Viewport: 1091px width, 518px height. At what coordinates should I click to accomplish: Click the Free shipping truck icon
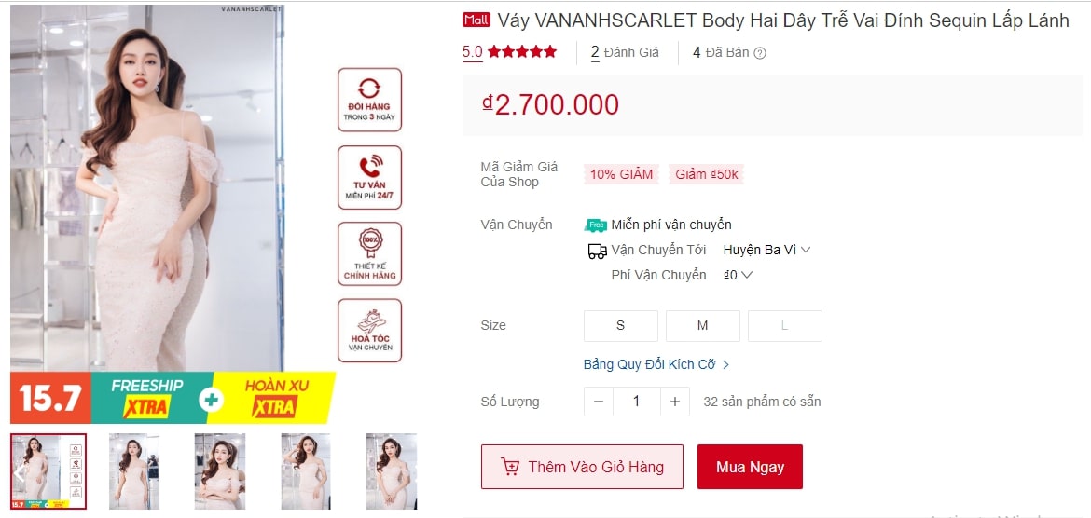(x=596, y=225)
